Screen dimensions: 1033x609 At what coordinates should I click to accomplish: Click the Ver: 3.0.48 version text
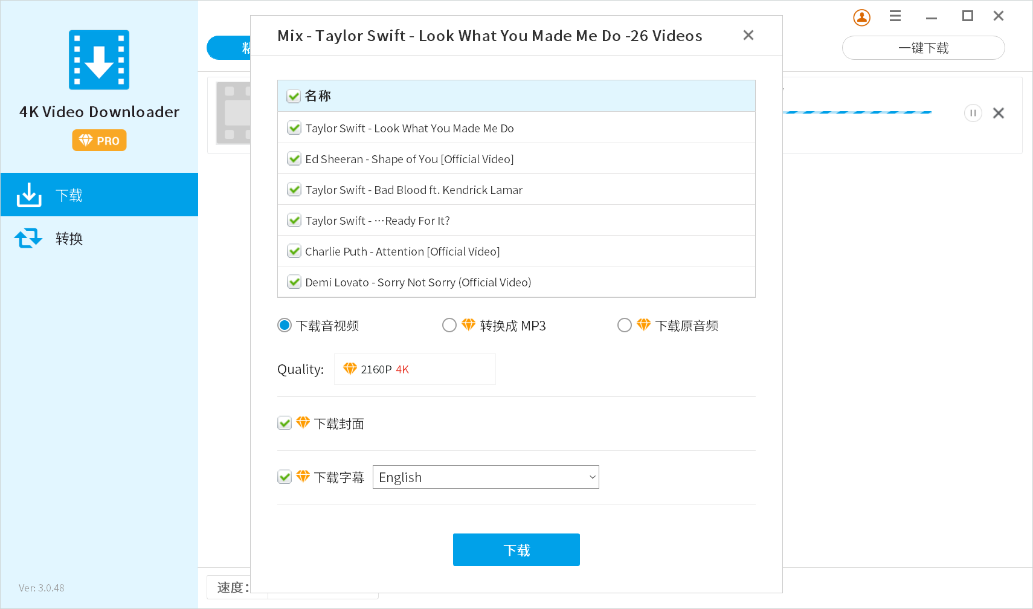tap(42, 588)
